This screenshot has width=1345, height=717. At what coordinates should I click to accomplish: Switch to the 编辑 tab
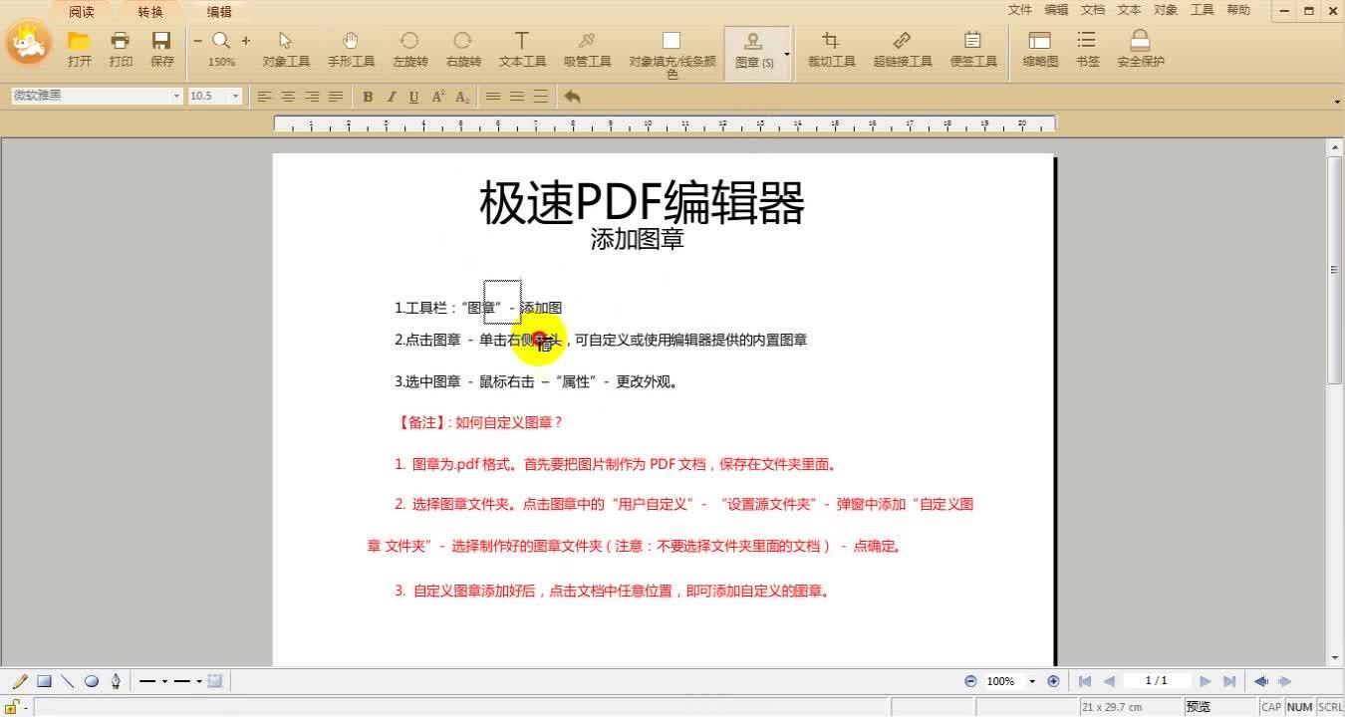click(x=219, y=12)
